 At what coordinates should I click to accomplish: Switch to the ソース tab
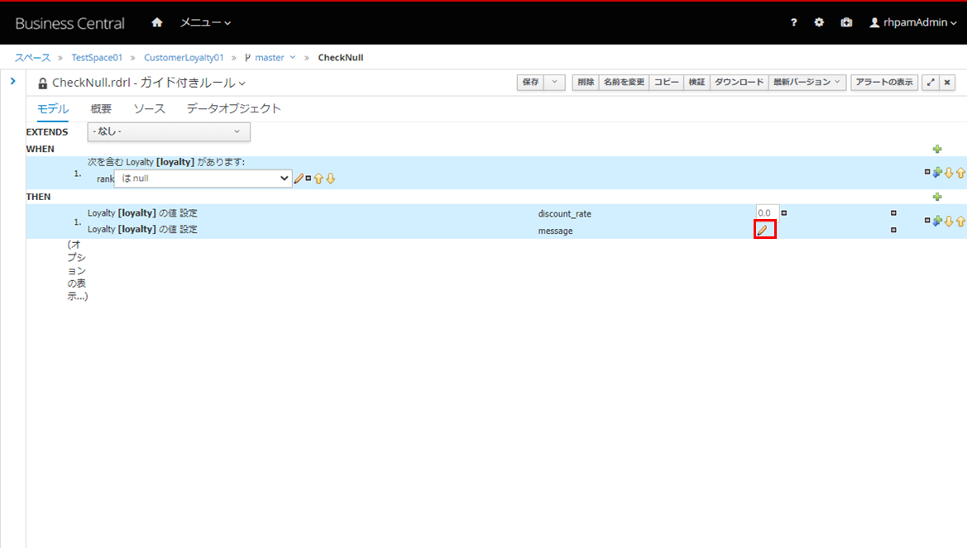pyautogui.click(x=149, y=109)
